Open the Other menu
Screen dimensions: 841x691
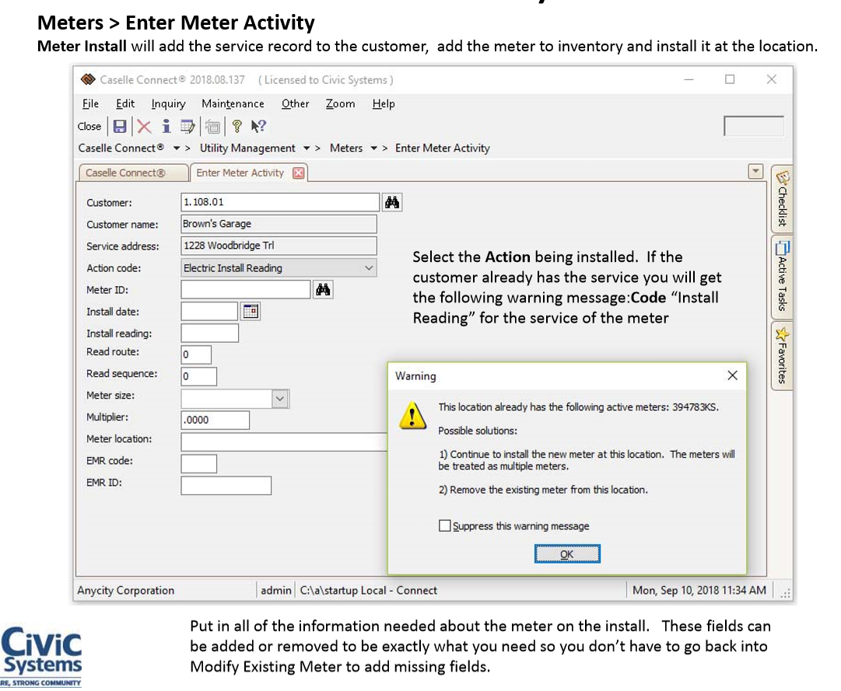[295, 103]
